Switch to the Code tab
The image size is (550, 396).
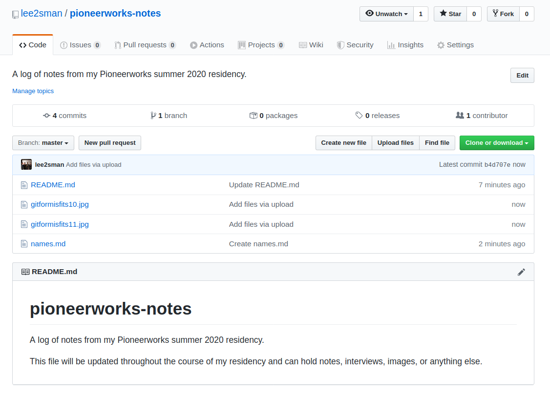tap(33, 45)
